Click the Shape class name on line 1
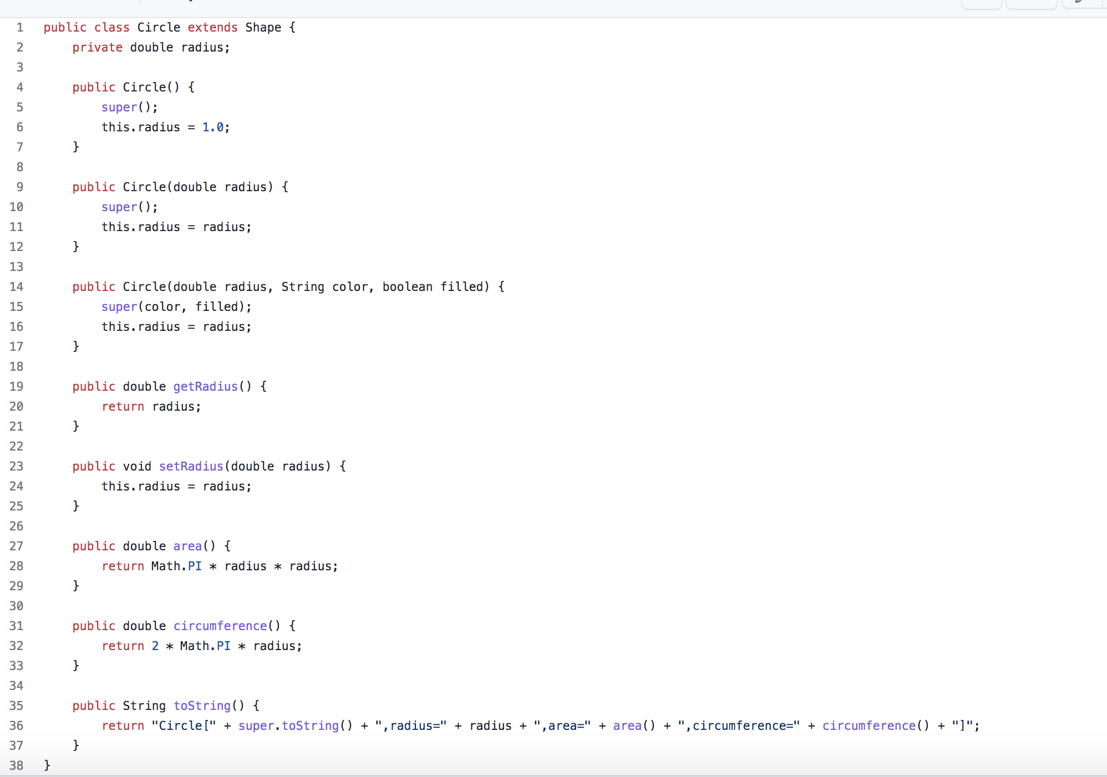1107x777 pixels. point(263,28)
